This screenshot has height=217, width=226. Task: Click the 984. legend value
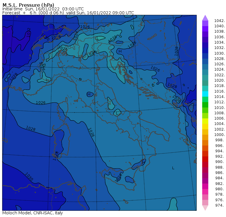(x=220, y=178)
